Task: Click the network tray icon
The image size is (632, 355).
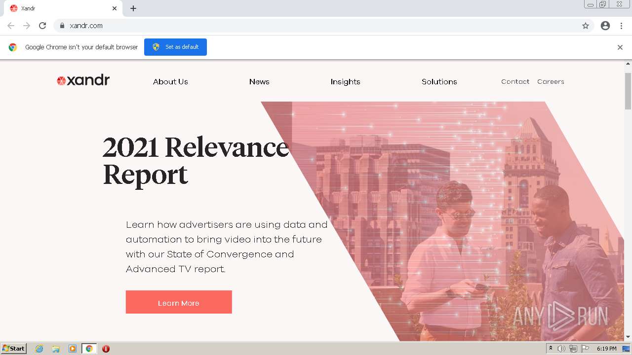Action: pos(573,349)
